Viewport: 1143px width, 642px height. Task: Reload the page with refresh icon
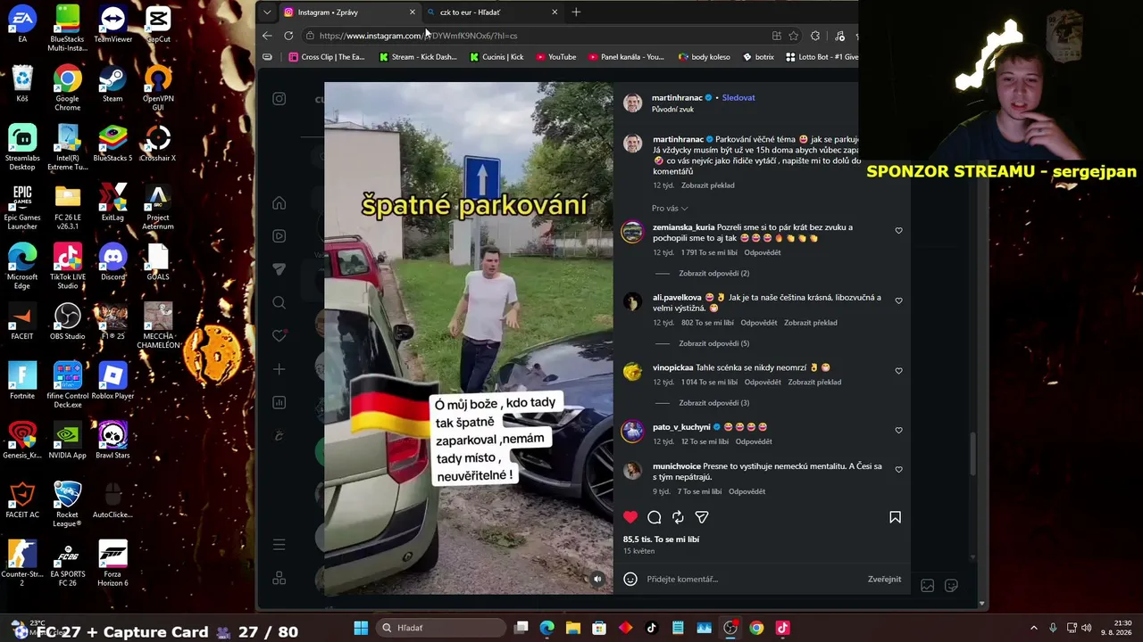(x=288, y=36)
